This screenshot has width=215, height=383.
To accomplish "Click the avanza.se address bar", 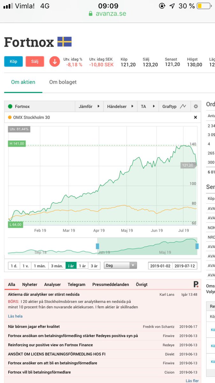I will [107, 14].
